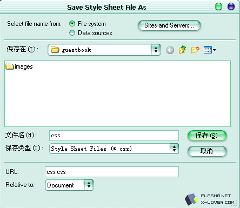Go up one folder level
Image resolution: width=240 pixels, height=208 pixels.
[x=183, y=50]
